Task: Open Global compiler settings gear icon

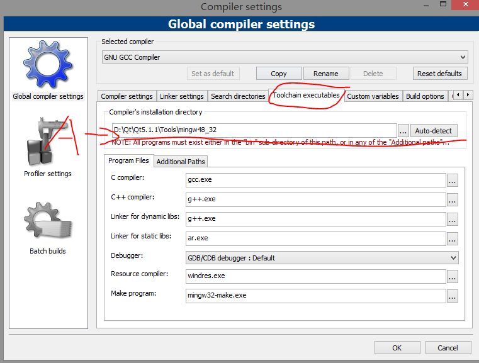Action: (x=48, y=64)
